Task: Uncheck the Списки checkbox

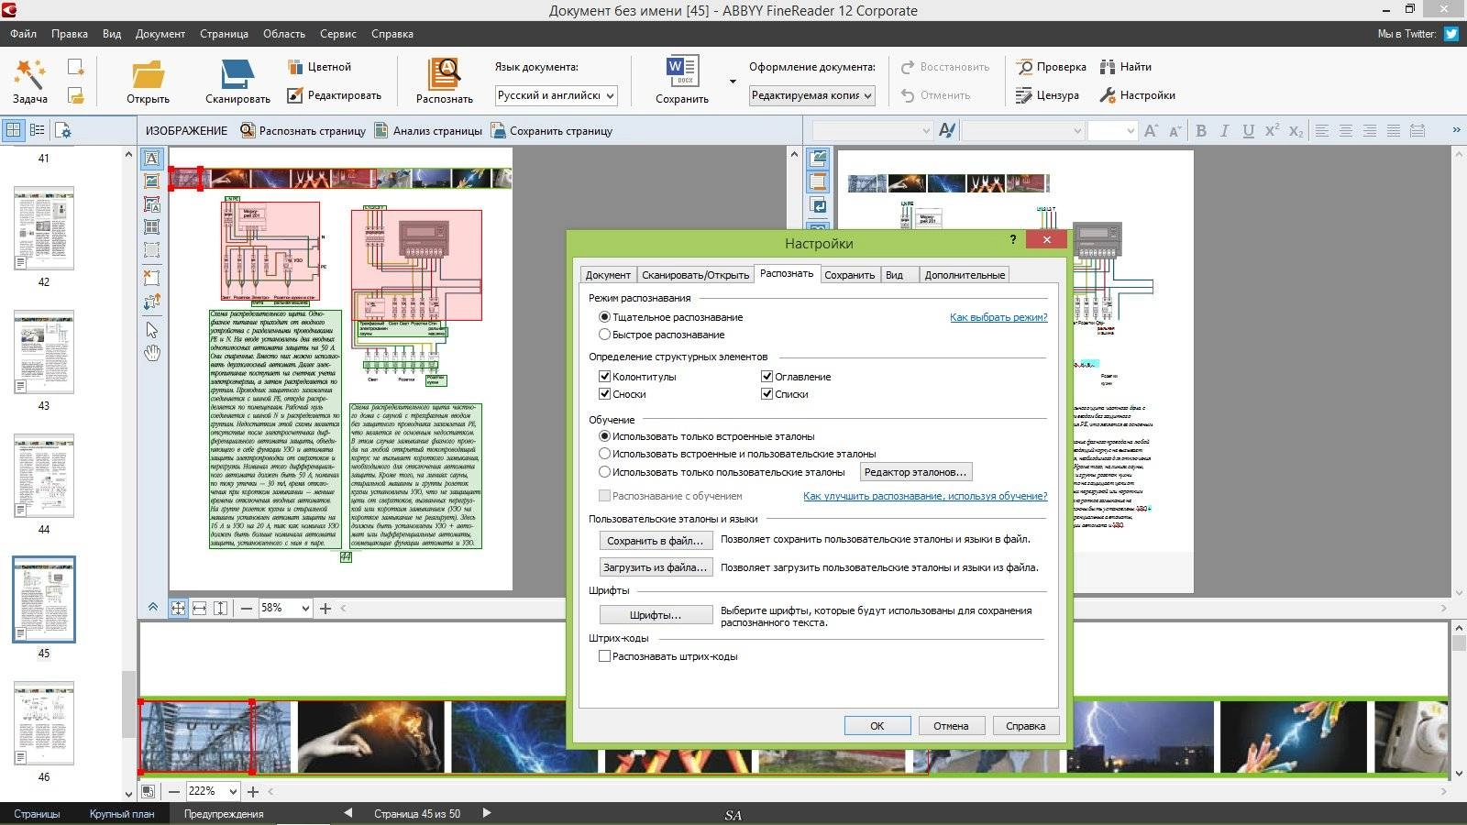Action: 767,394
